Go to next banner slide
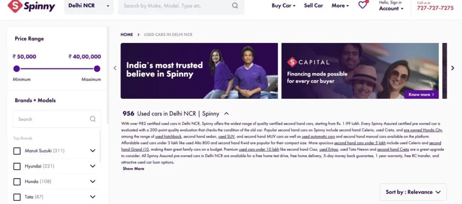 point(453,68)
